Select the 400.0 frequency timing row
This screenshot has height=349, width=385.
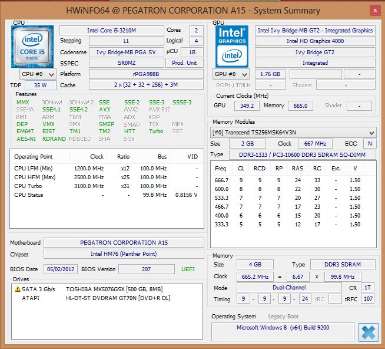(293, 216)
